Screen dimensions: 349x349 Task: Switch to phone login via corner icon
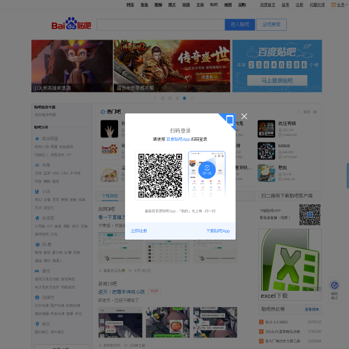[x=229, y=120]
